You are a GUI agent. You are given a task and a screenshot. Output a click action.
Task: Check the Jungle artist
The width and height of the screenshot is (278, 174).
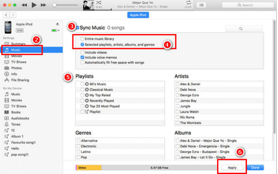pyautogui.click(x=177, y=106)
